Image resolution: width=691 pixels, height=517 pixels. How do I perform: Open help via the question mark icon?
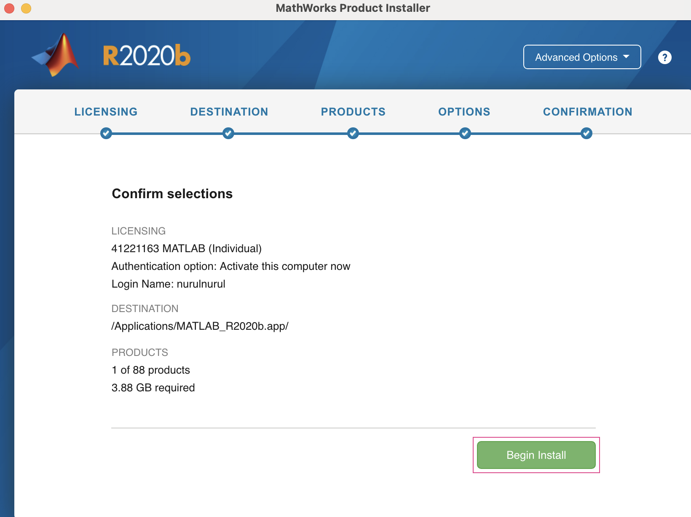pos(664,57)
